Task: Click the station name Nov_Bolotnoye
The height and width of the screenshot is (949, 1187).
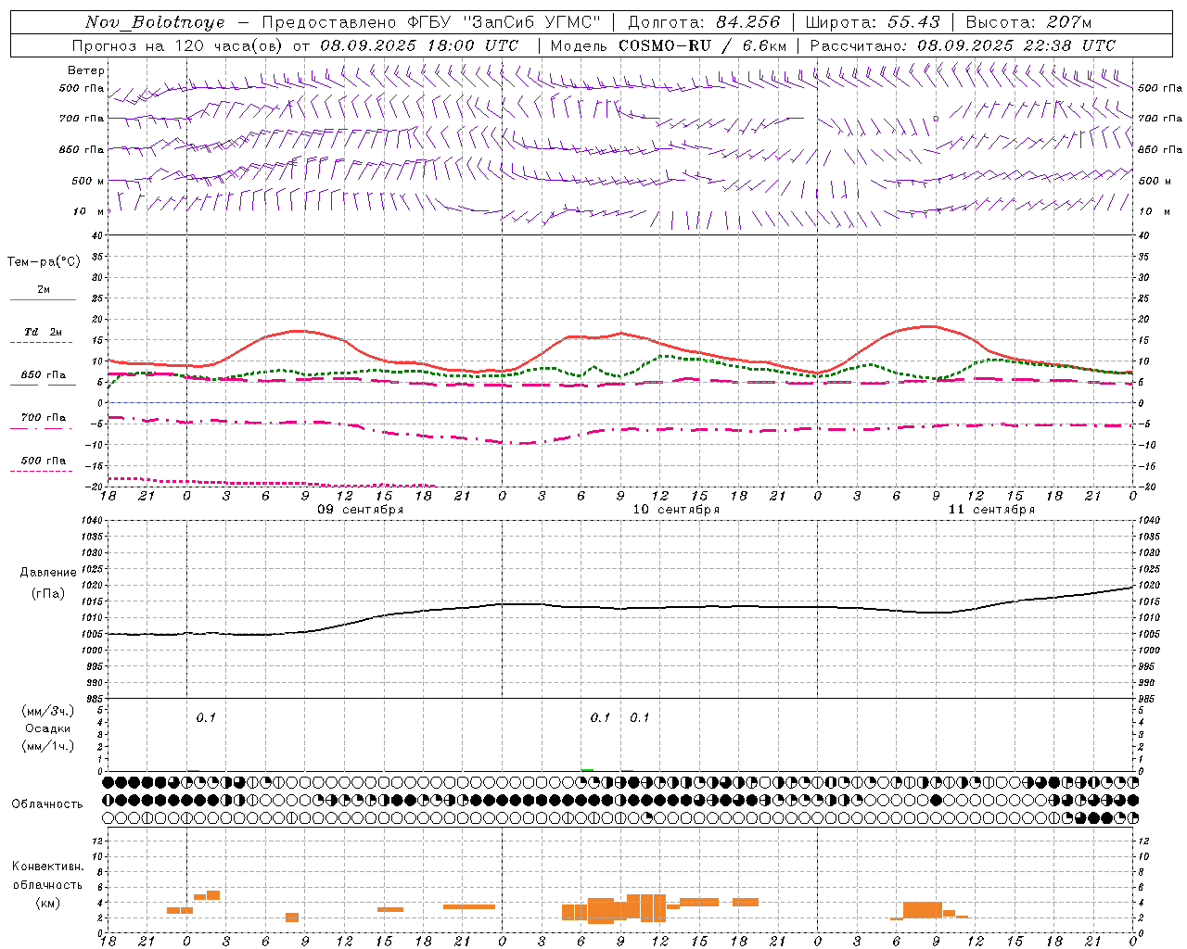Action: pos(155,22)
